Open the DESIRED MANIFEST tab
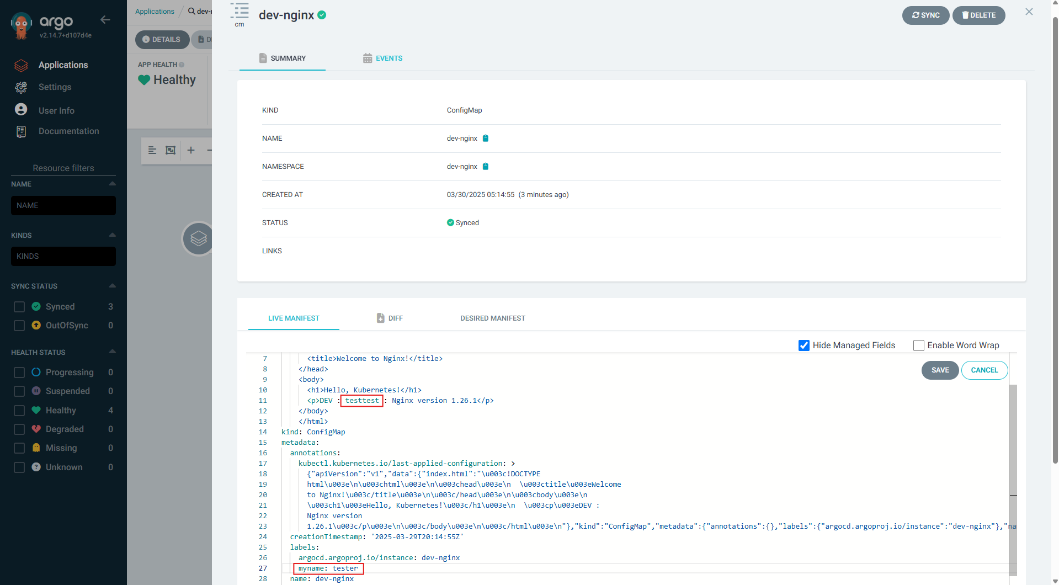 493,318
